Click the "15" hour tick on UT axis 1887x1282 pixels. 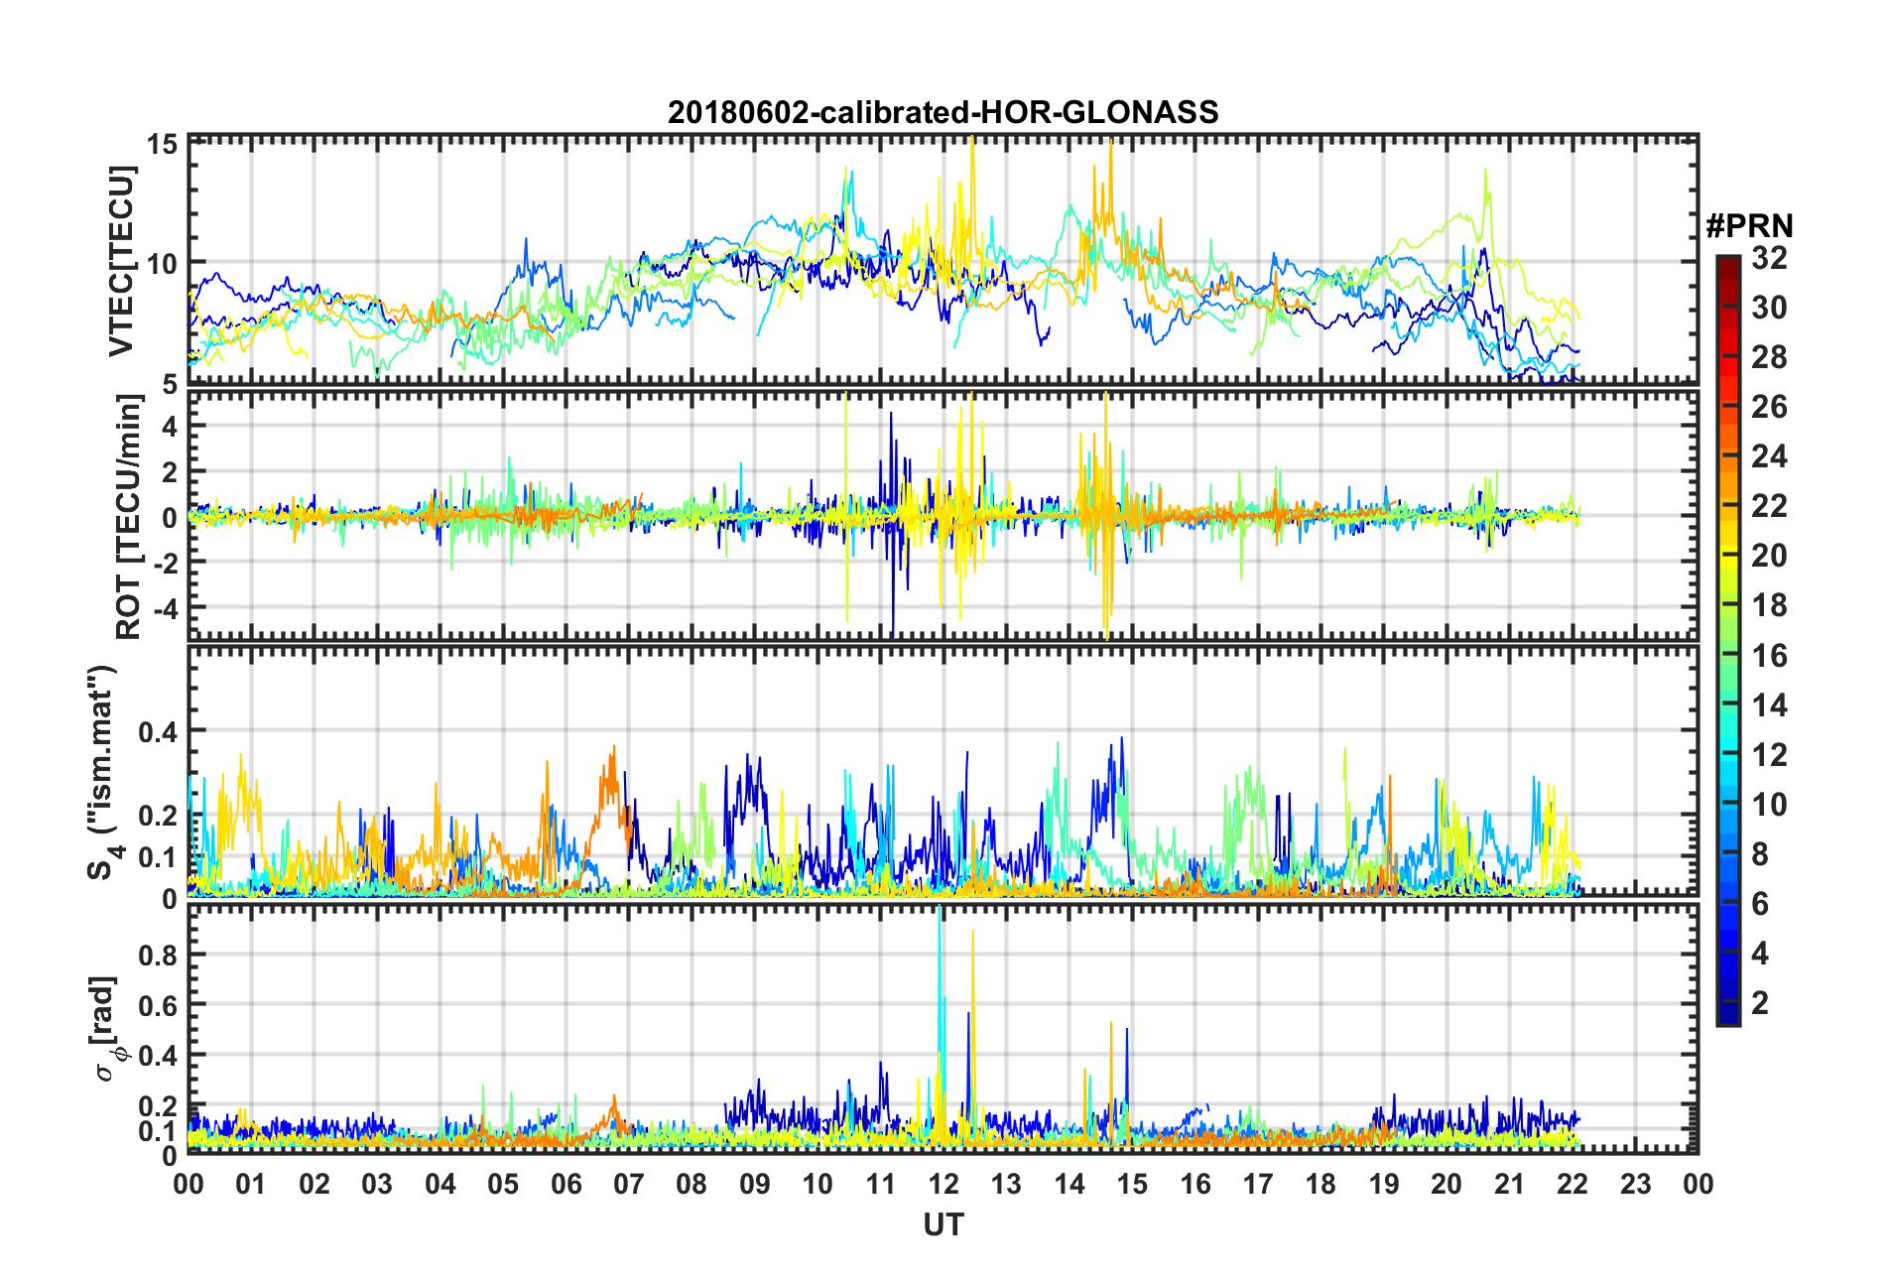click(1132, 1184)
